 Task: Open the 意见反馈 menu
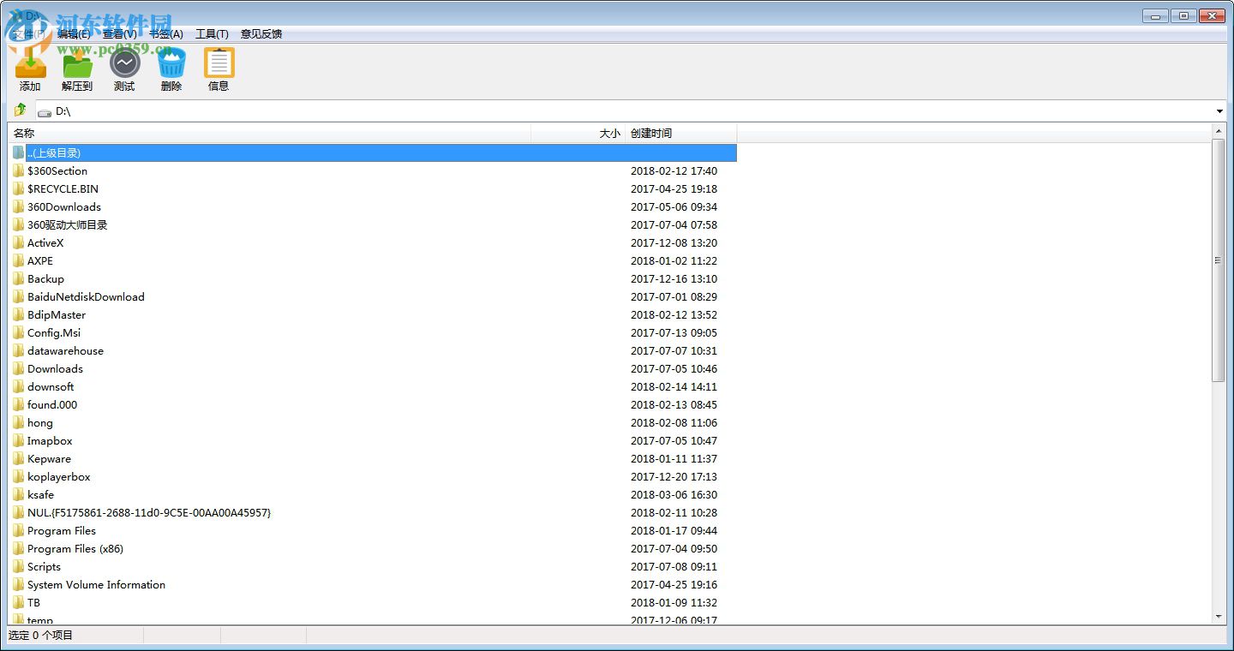261,34
